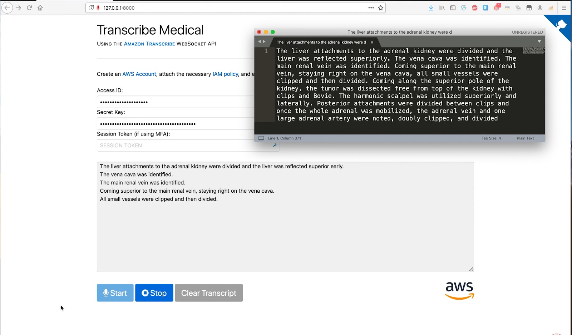Image resolution: width=572 pixels, height=335 pixels.
Task: Open the Firefox hamburger menu
Action: [564, 8]
